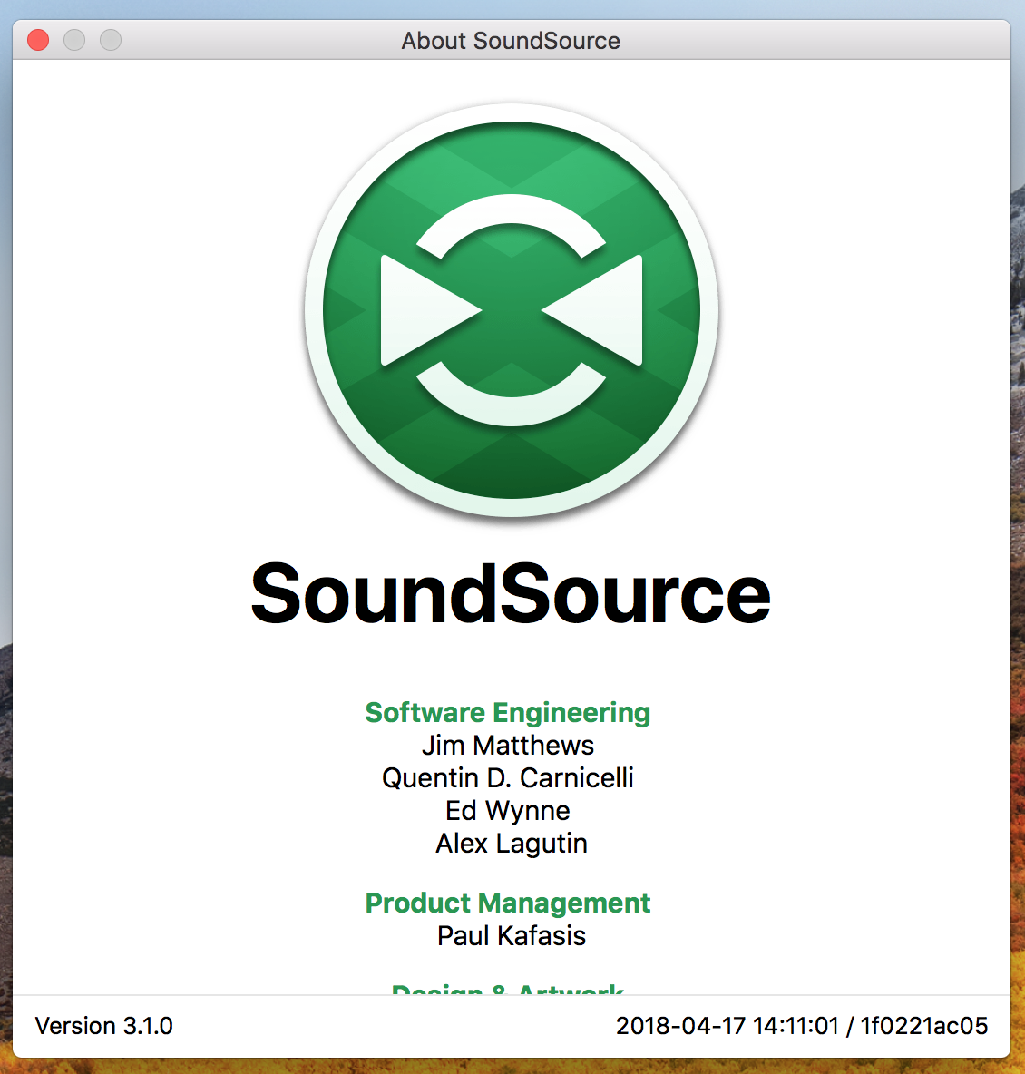Click the build date 2018-04-17 14:11:01 / 1f0221ac05
The width and height of the screenshot is (1025, 1074).
pos(803,1026)
